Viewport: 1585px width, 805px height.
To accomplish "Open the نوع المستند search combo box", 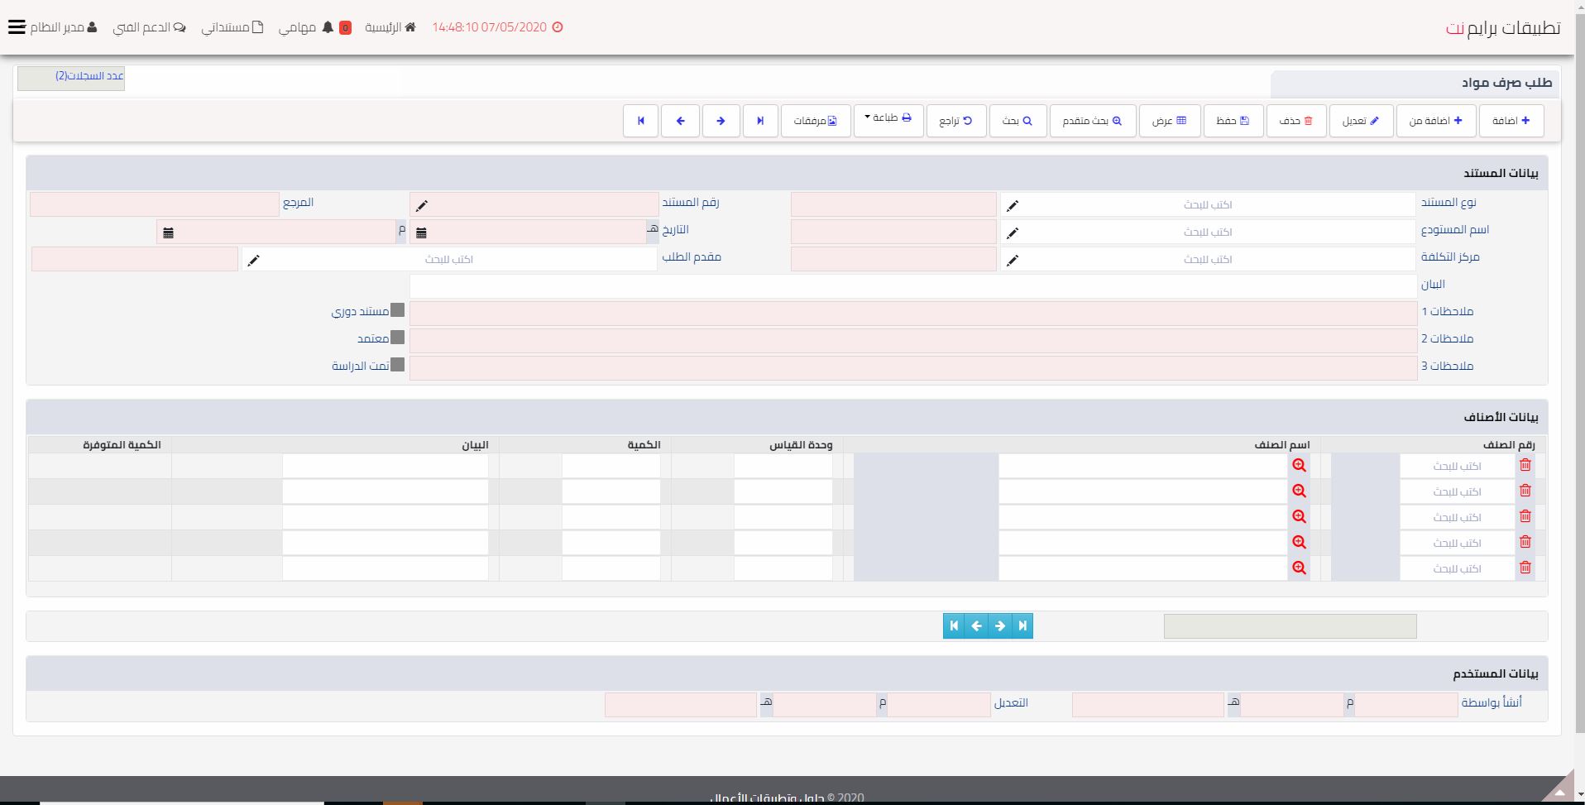I will tap(1207, 204).
